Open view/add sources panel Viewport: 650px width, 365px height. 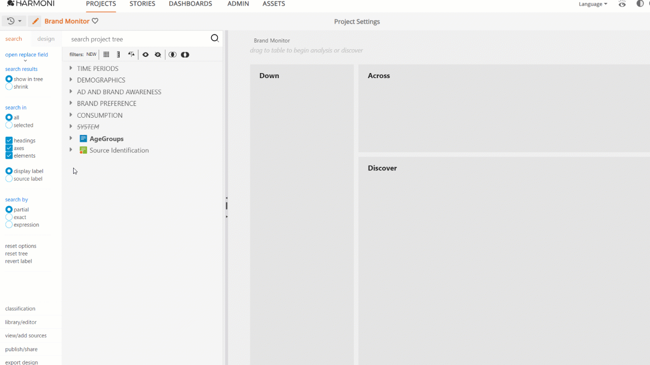click(x=26, y=336)
